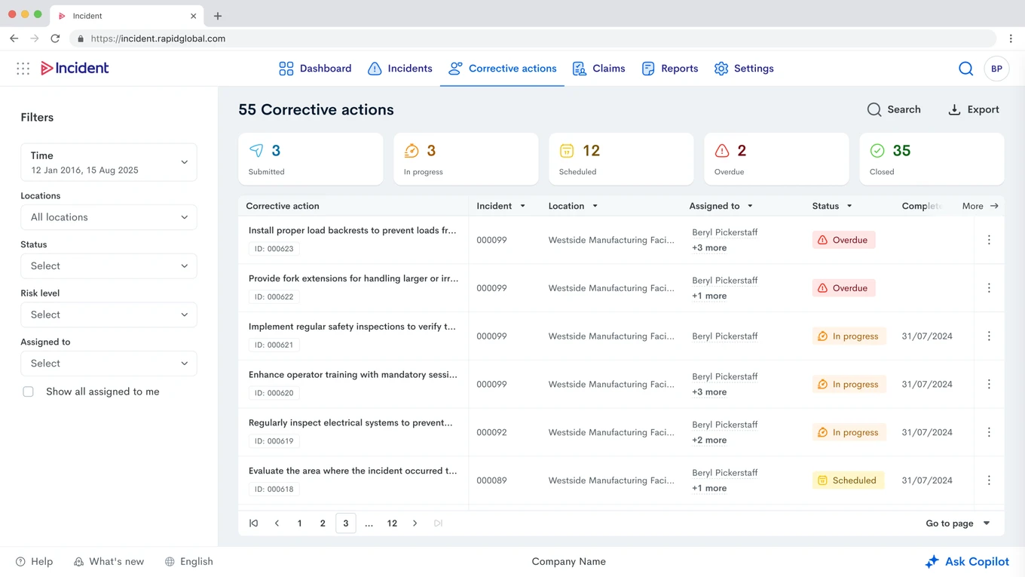Viewport: 1025px width, 577px height.
Task: Click the current page 3 button
Action: 346,523
